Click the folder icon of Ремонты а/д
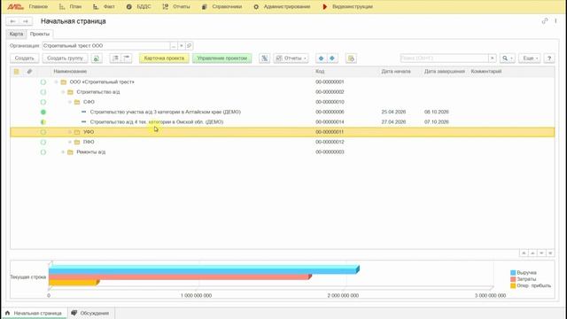 (x=70, y=152)
